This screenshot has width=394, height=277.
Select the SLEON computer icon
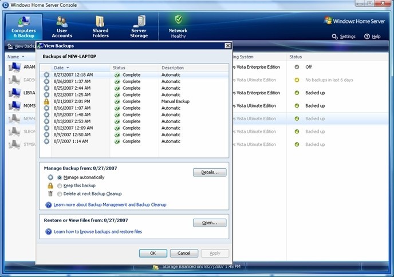pyautogui.click(x=14, y=132)
